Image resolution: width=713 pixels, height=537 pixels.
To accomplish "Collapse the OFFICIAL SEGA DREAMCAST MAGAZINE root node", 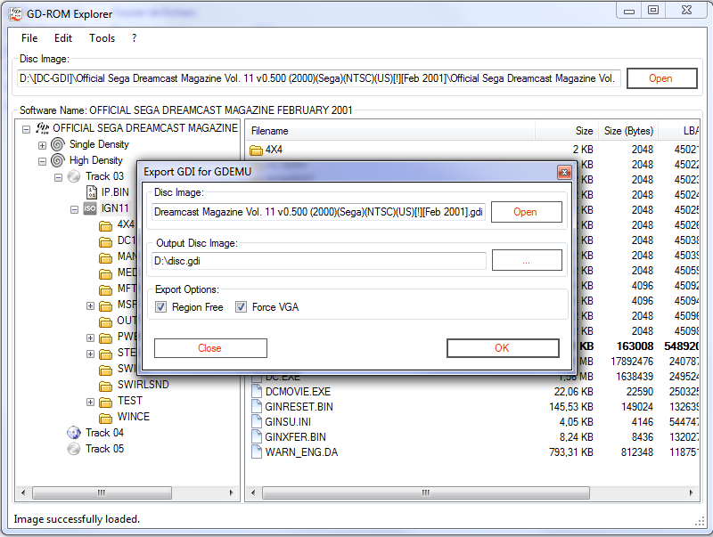I will coord(27,129).
